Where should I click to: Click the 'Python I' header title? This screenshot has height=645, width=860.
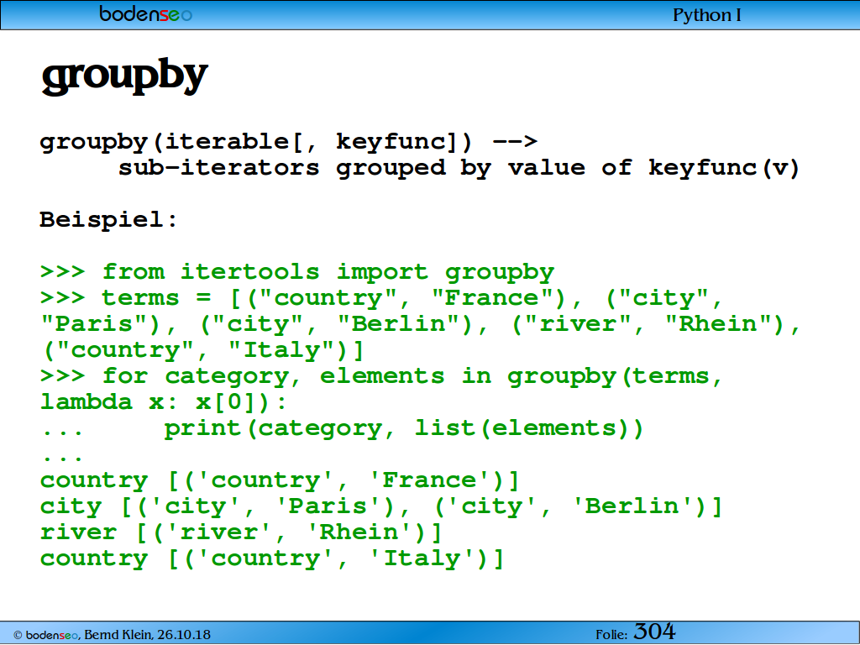[706, 15]
